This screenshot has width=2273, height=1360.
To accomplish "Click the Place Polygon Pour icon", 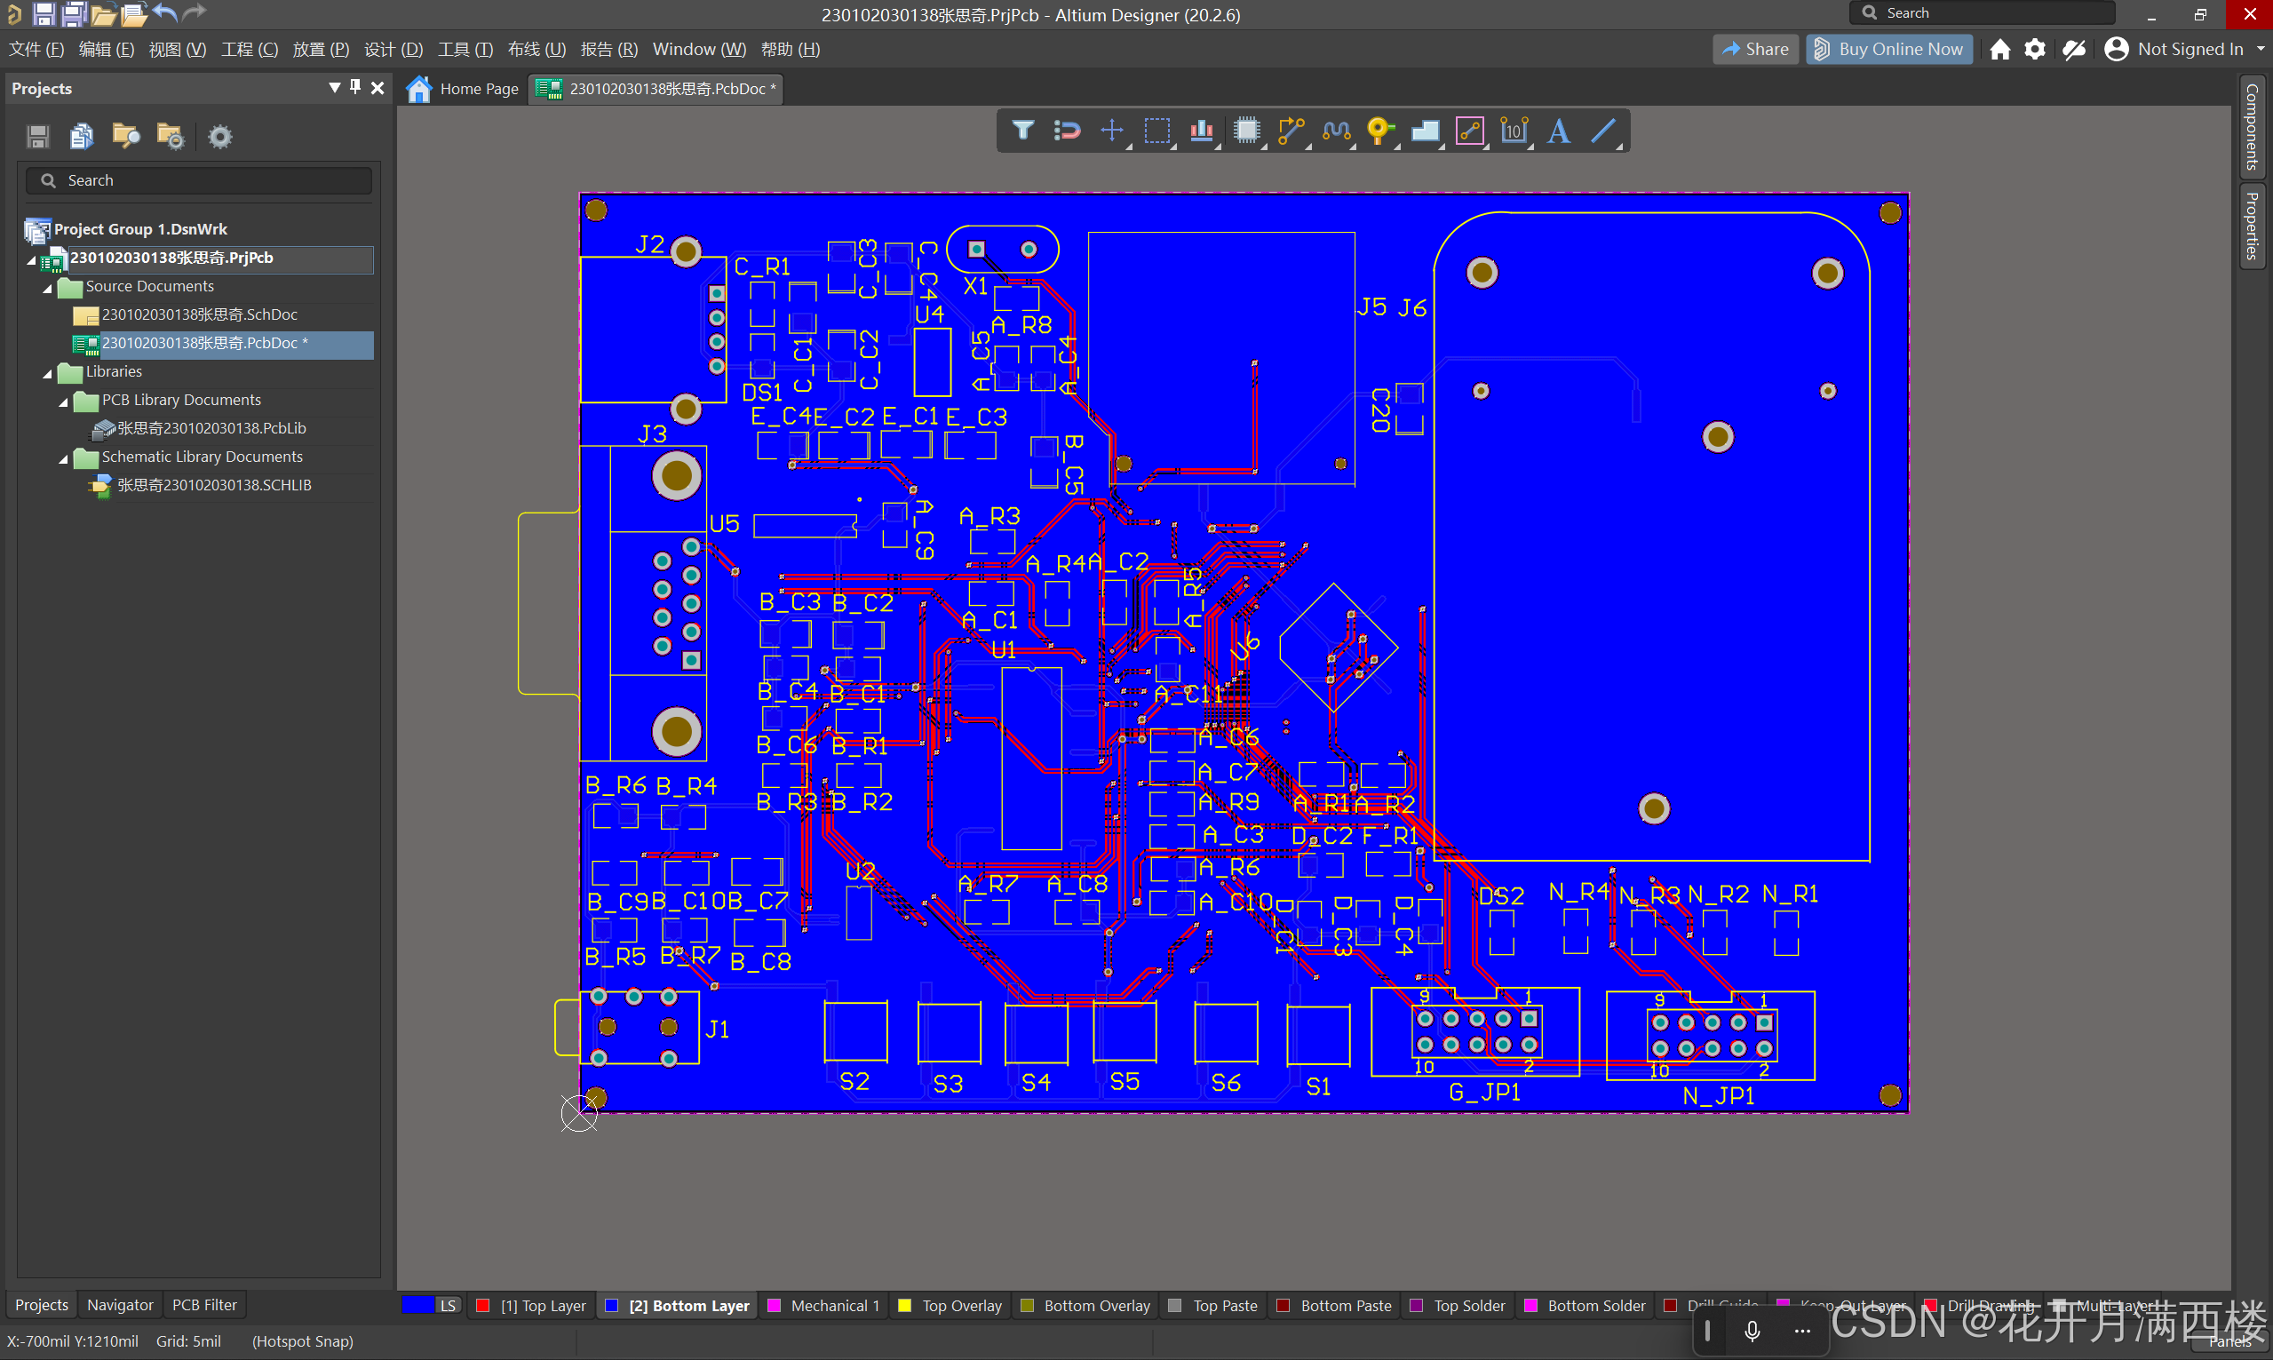I will [1425, 130].
